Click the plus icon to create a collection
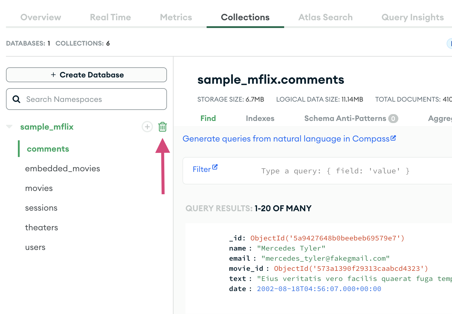The width and height of the screenshot is (452, 314). click(147, 127)
